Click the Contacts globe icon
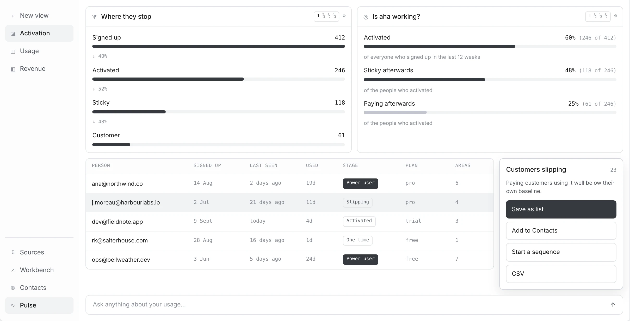The image size is (630, 321). (13, 288)
